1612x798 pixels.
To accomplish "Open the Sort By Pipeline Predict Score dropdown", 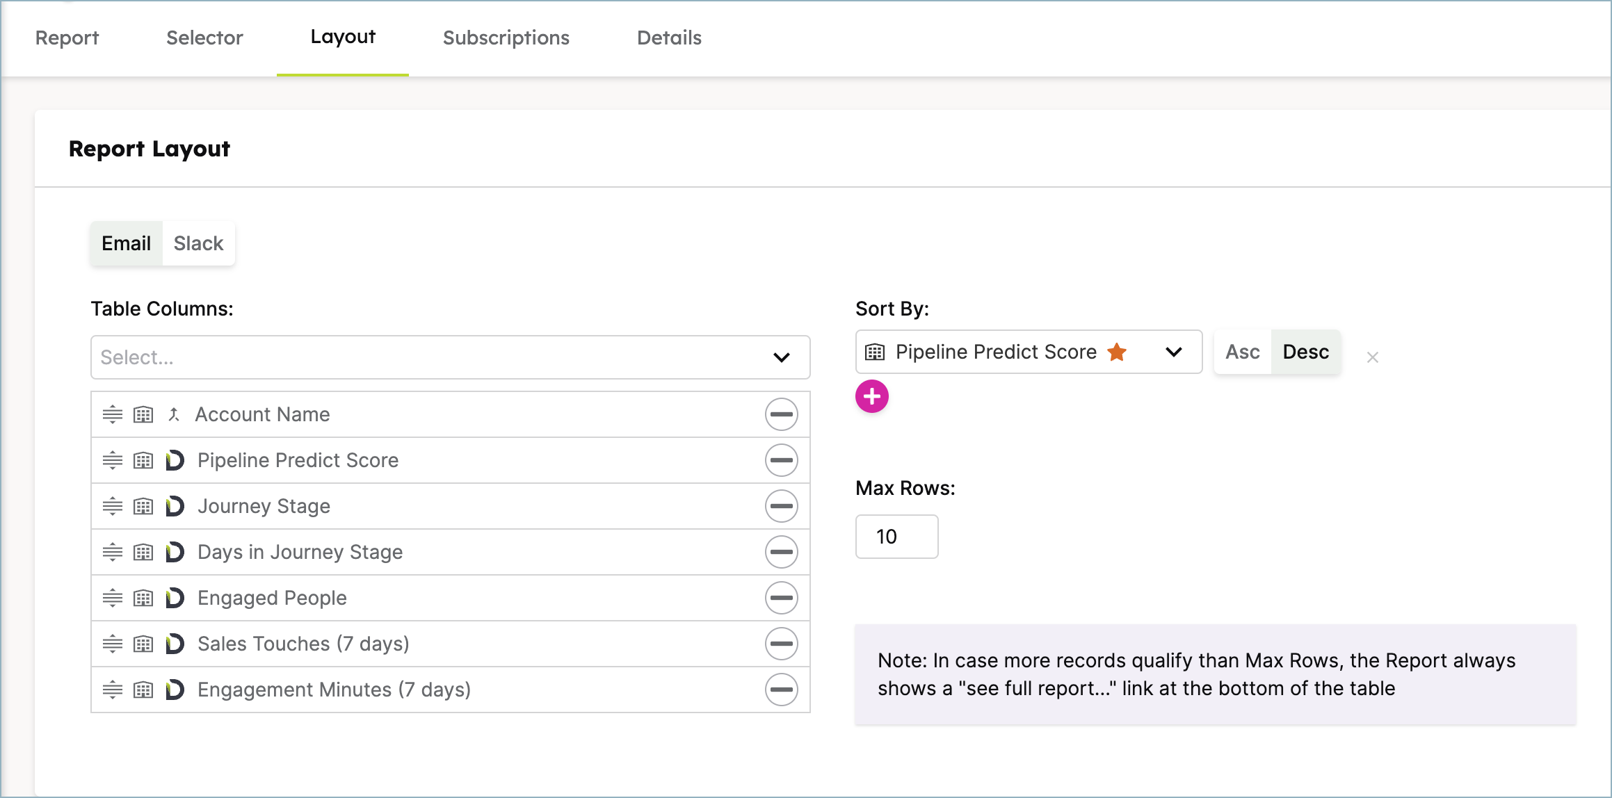I will (x=1029, y=352).
